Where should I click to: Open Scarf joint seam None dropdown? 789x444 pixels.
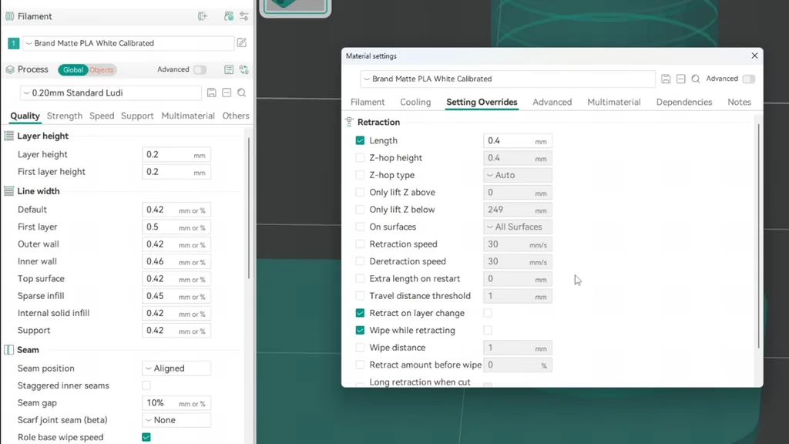[176, 420]
